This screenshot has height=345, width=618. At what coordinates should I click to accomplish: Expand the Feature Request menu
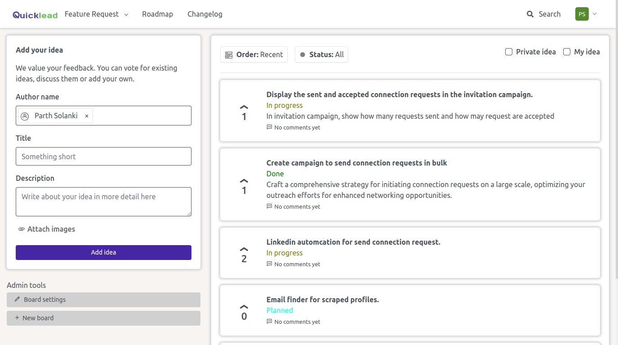96,14
